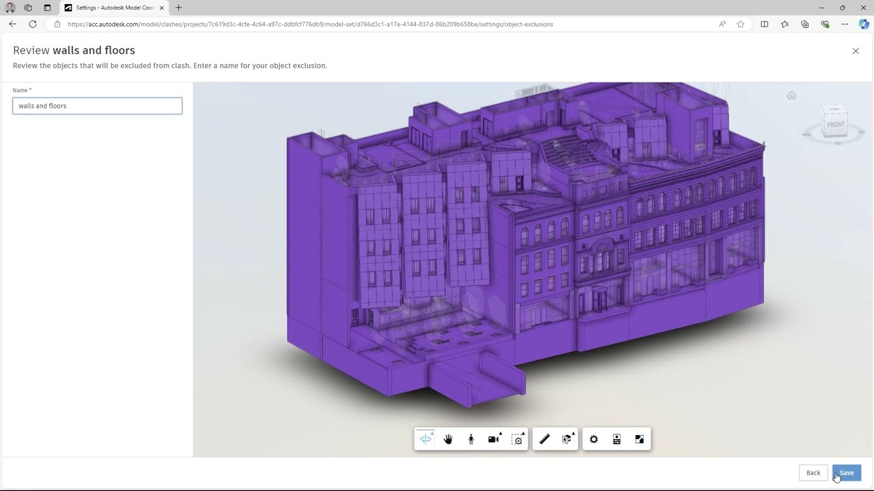874x491 pixels.
Task: Open Browser essentials heart icon
Action: (x=825, y=24)
